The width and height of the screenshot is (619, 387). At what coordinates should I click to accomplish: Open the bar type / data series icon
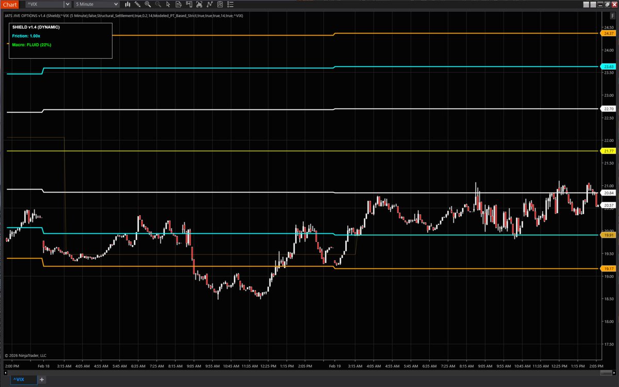[x=127, y=4]
